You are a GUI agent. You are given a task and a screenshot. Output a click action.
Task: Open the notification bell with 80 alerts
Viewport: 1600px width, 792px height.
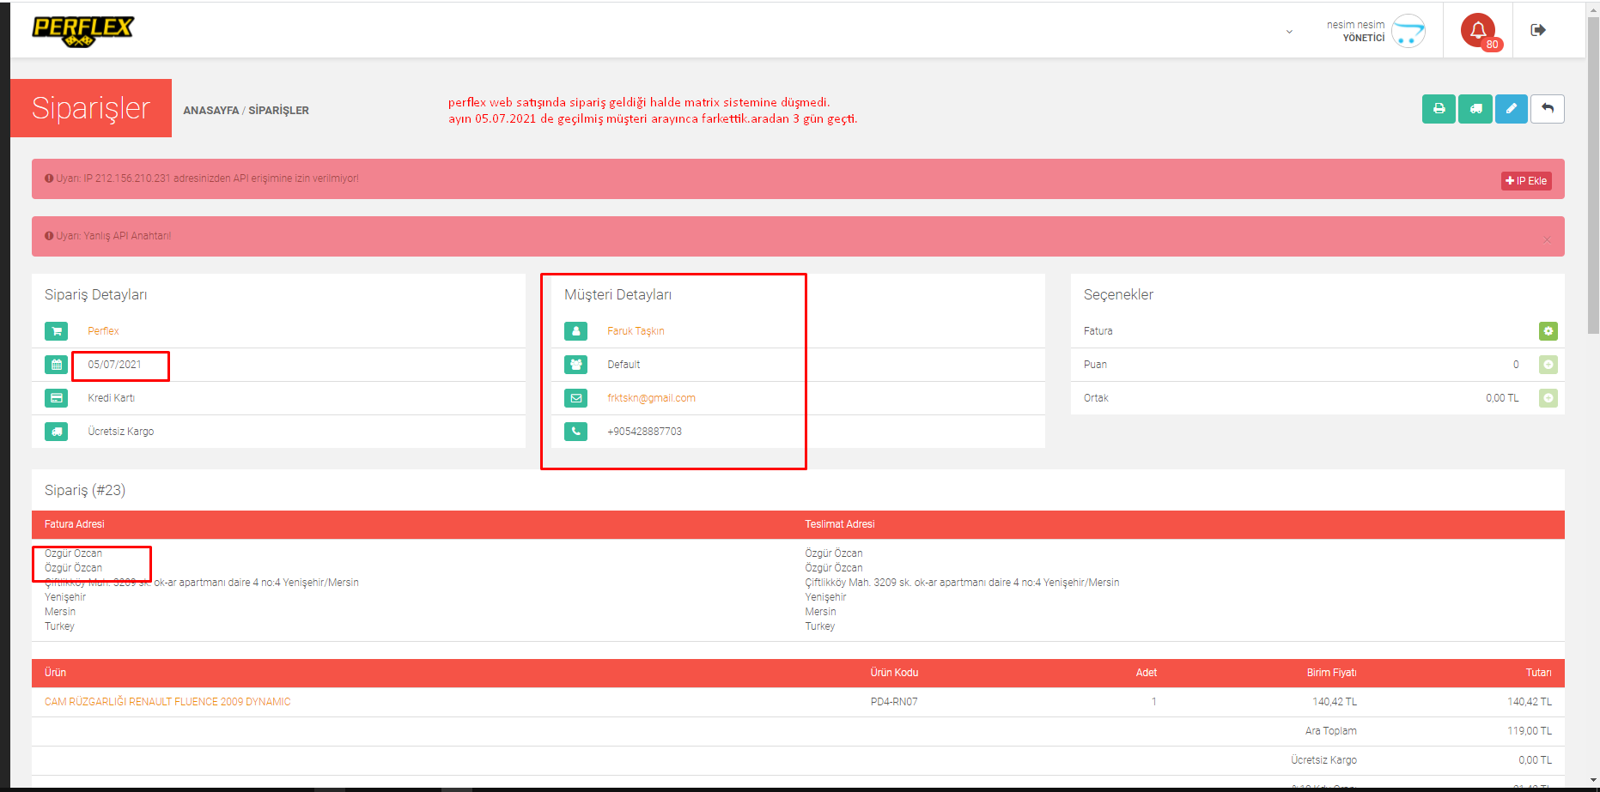(x=1478, y=31)
